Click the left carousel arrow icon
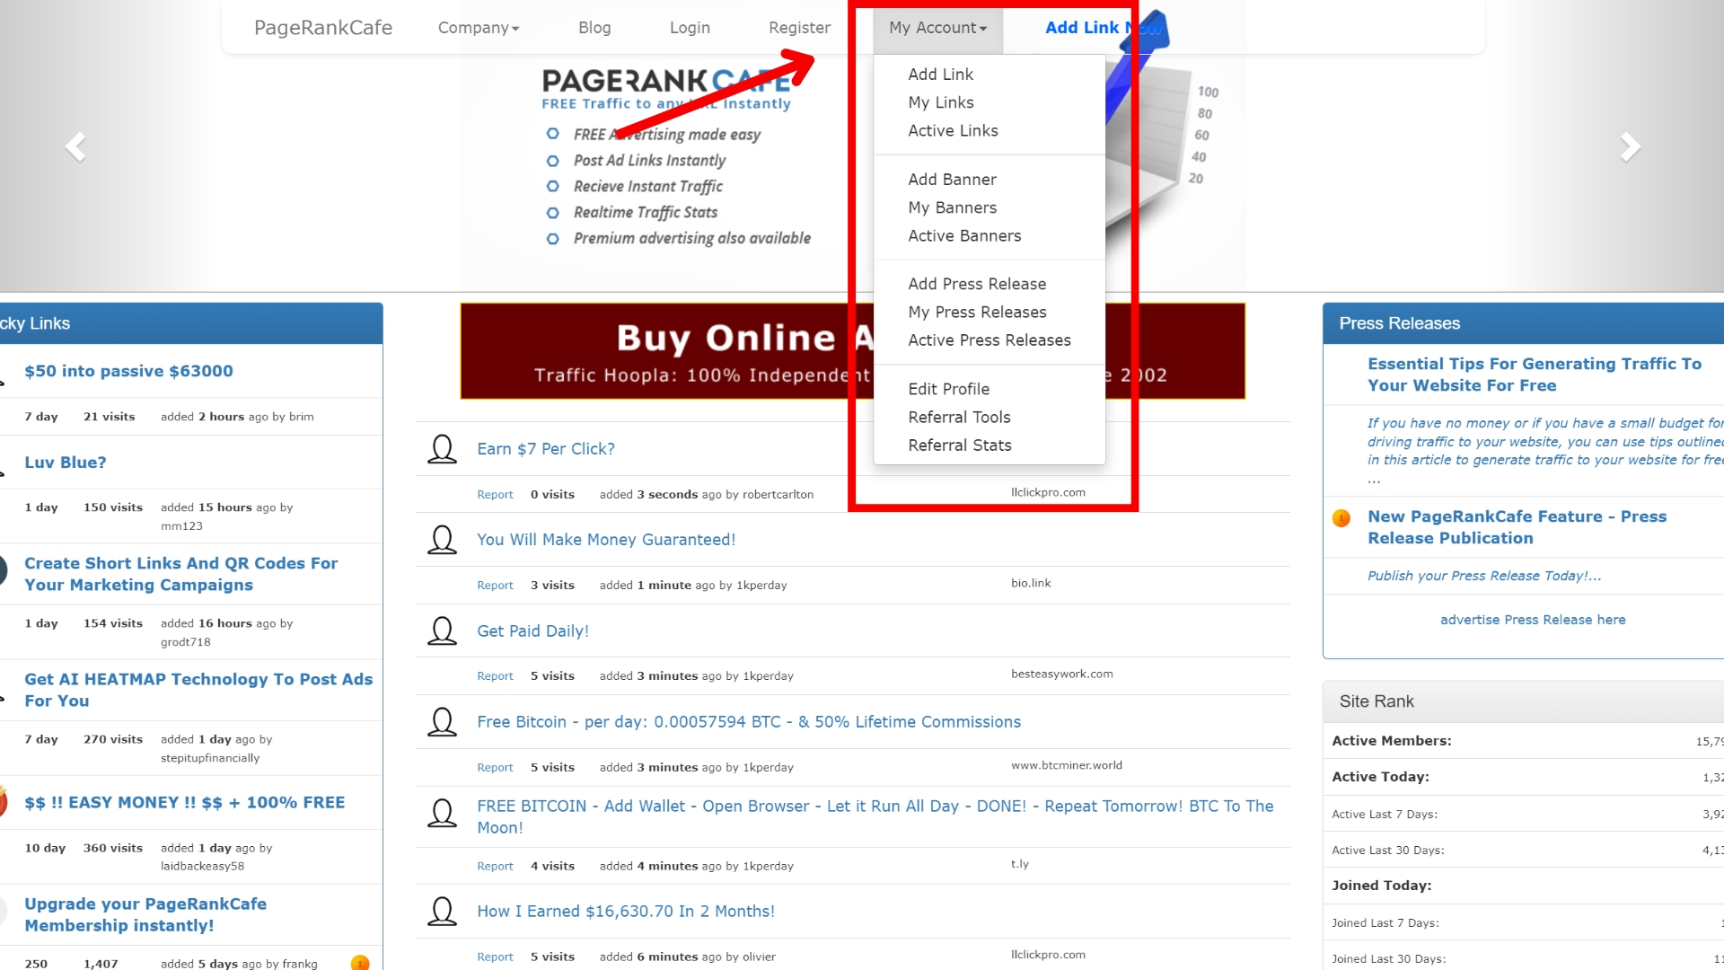The height and width of the screenshot is (970, 1724). click(x=75, y=147)
